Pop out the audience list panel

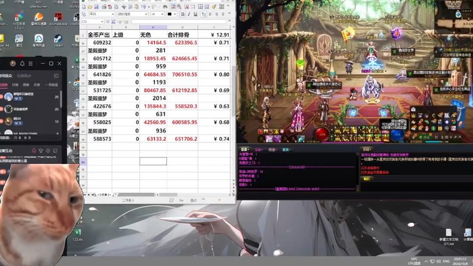tap(56, 76)
